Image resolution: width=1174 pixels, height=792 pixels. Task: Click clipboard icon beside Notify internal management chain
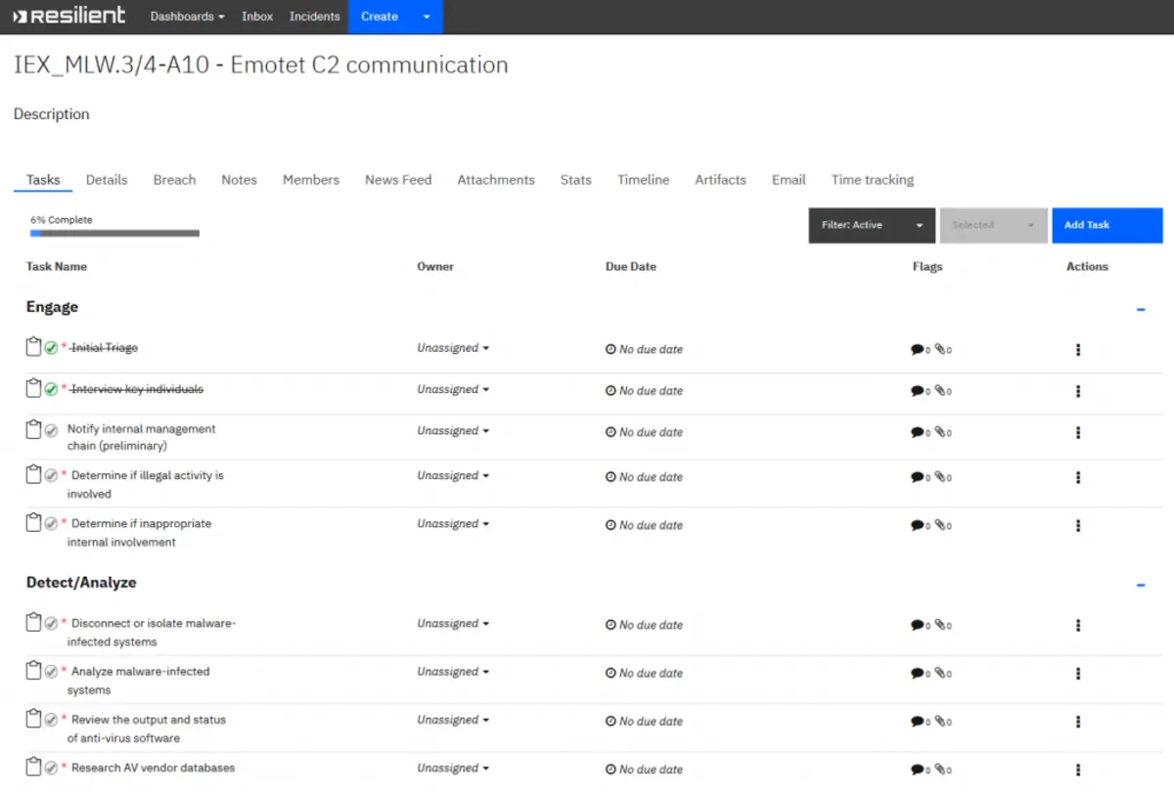click(34, 429)
